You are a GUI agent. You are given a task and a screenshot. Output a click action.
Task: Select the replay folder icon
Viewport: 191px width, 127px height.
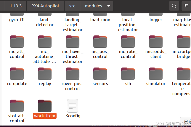45,74
